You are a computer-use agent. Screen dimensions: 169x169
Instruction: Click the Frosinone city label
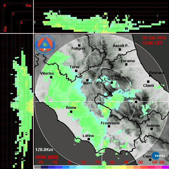tap(110, 123)
